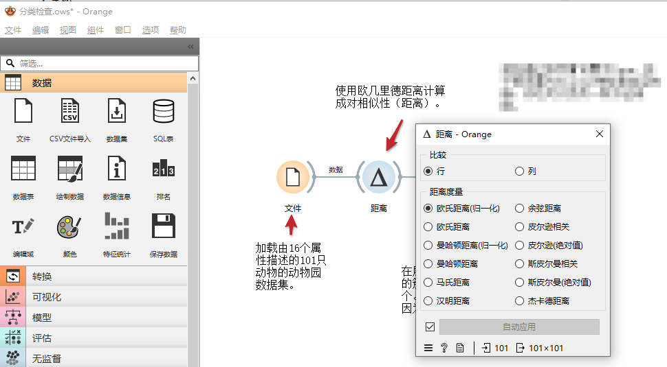This screenshot has height=367, width=667.
Task: Select the SQL表 widget icon
Action: tap(164, 110)
